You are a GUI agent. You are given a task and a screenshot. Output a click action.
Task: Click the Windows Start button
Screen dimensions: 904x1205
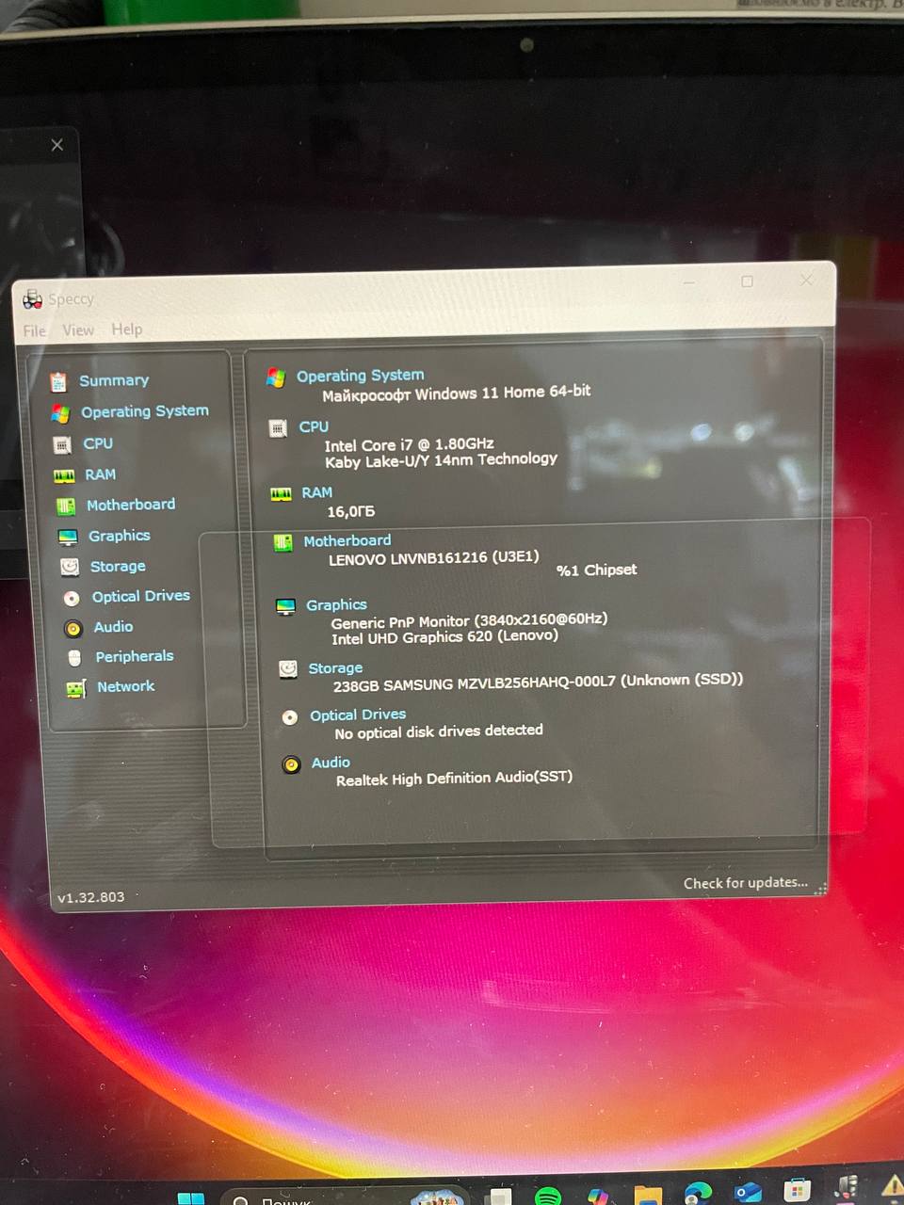[x=191, y=1197]
